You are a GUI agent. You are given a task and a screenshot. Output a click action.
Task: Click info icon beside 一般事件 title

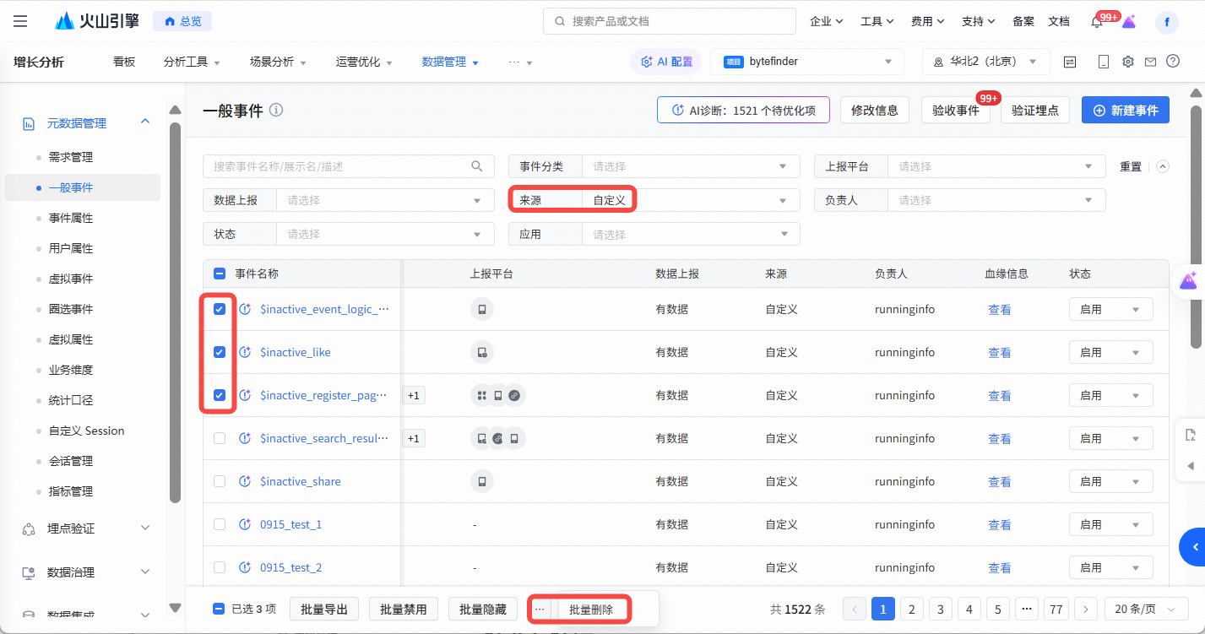click(276, 111)
